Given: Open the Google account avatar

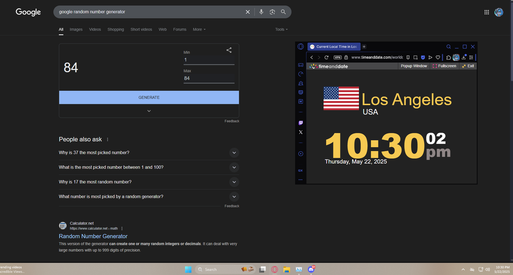Looking at the screenshot, I should [499, 12].
